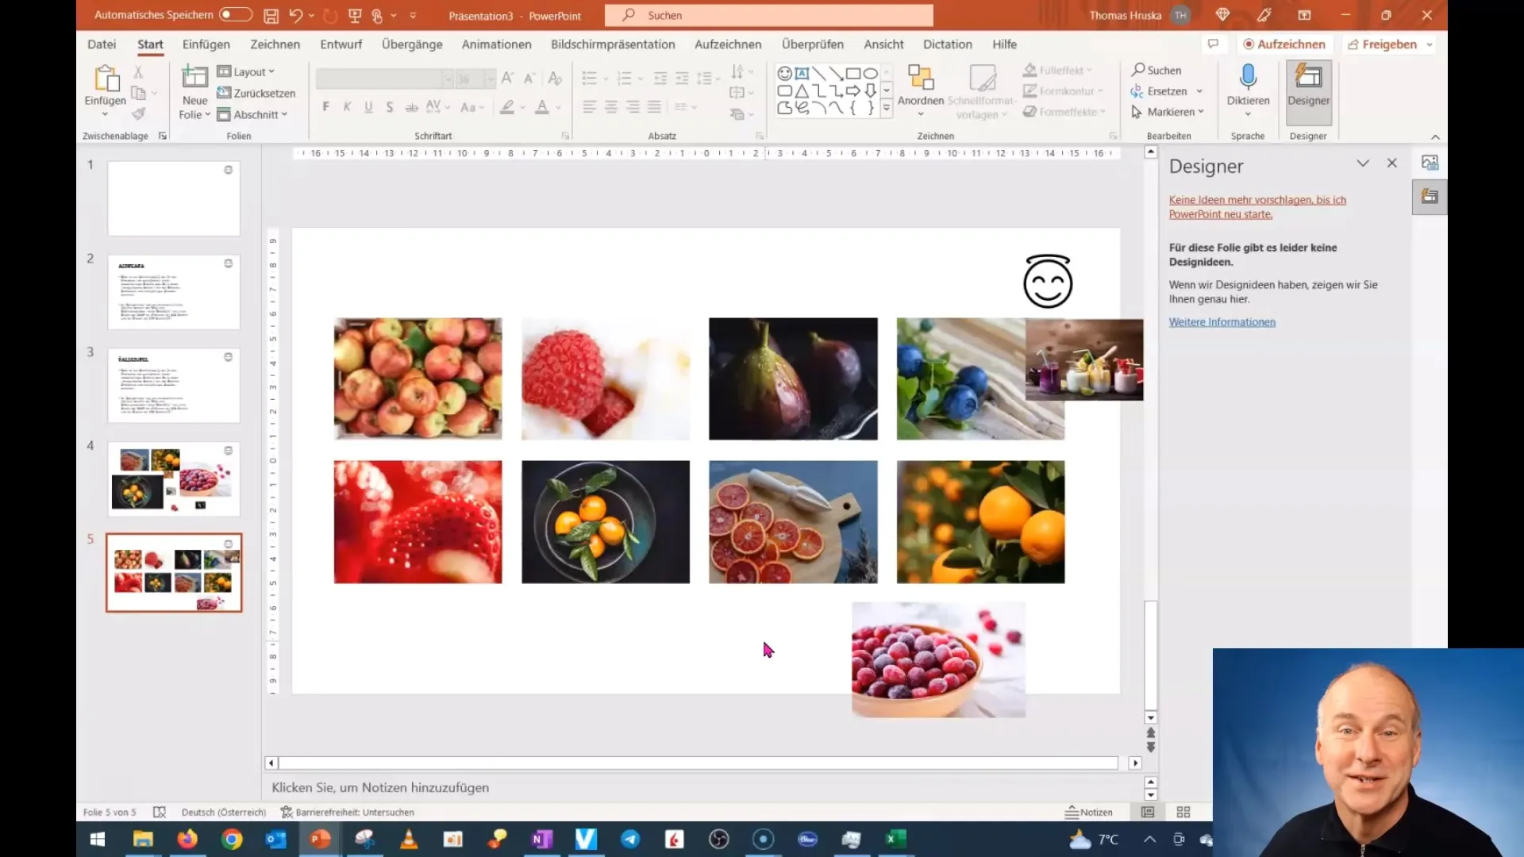Switch to the Zeichnen tab

275,44
